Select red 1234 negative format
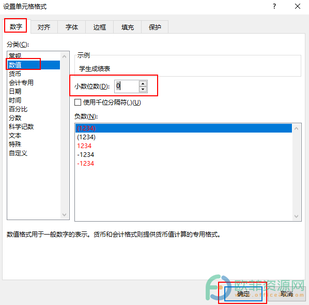Viewport: 309px width, 305px height. point(183,146)
